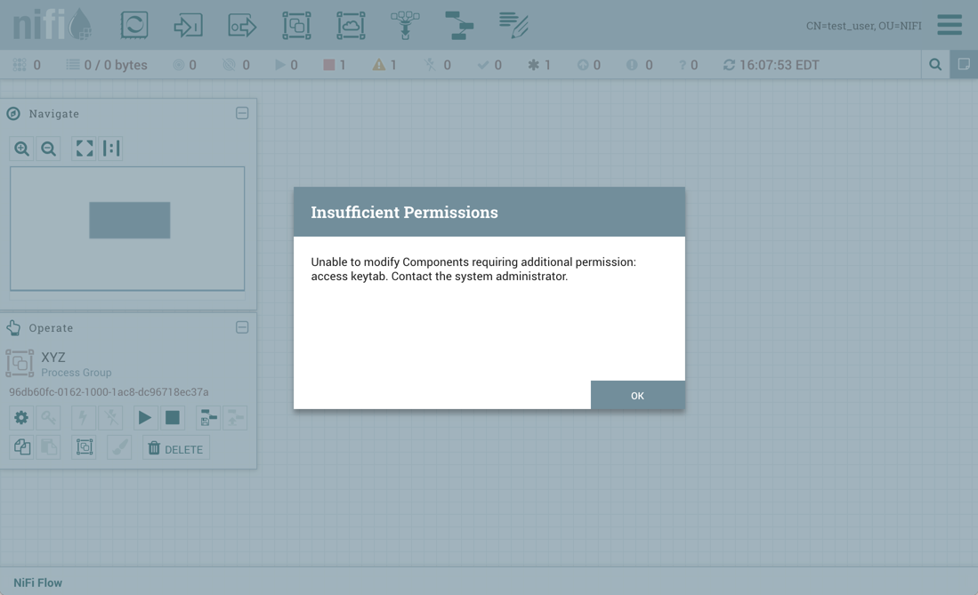Open configuration gear in Operate panel
Viewport: 978px width, 595px height.
click(21, 417)
